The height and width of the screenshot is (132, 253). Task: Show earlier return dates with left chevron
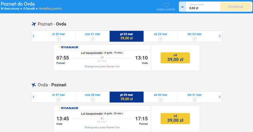pos(33,97)
